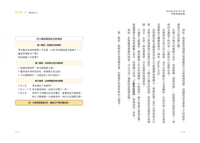Click page number 160

pos(183,132)
